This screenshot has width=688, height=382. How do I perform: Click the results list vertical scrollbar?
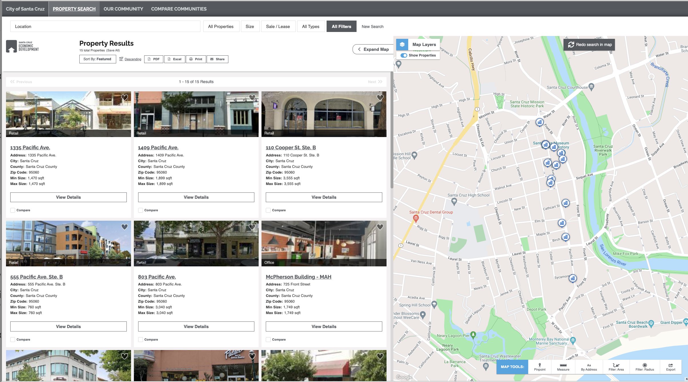(x=392, y=130)
